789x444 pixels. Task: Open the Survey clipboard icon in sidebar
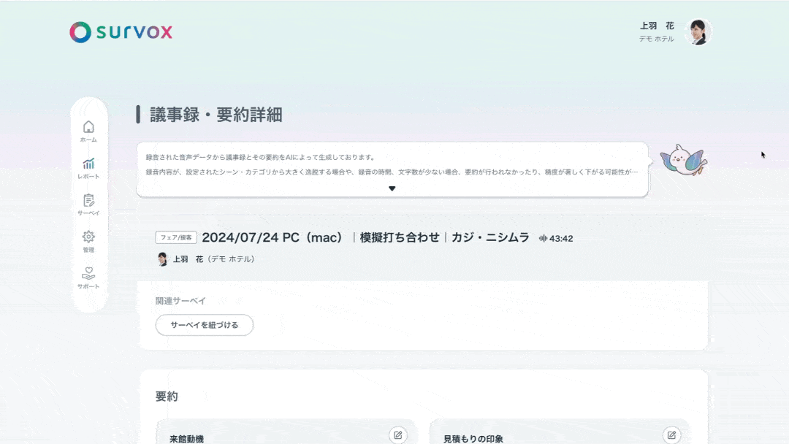(x=88, y=204)
